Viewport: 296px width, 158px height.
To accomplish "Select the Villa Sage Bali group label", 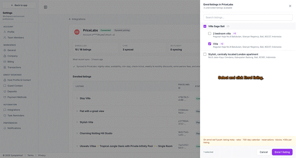I will (216, 26).
